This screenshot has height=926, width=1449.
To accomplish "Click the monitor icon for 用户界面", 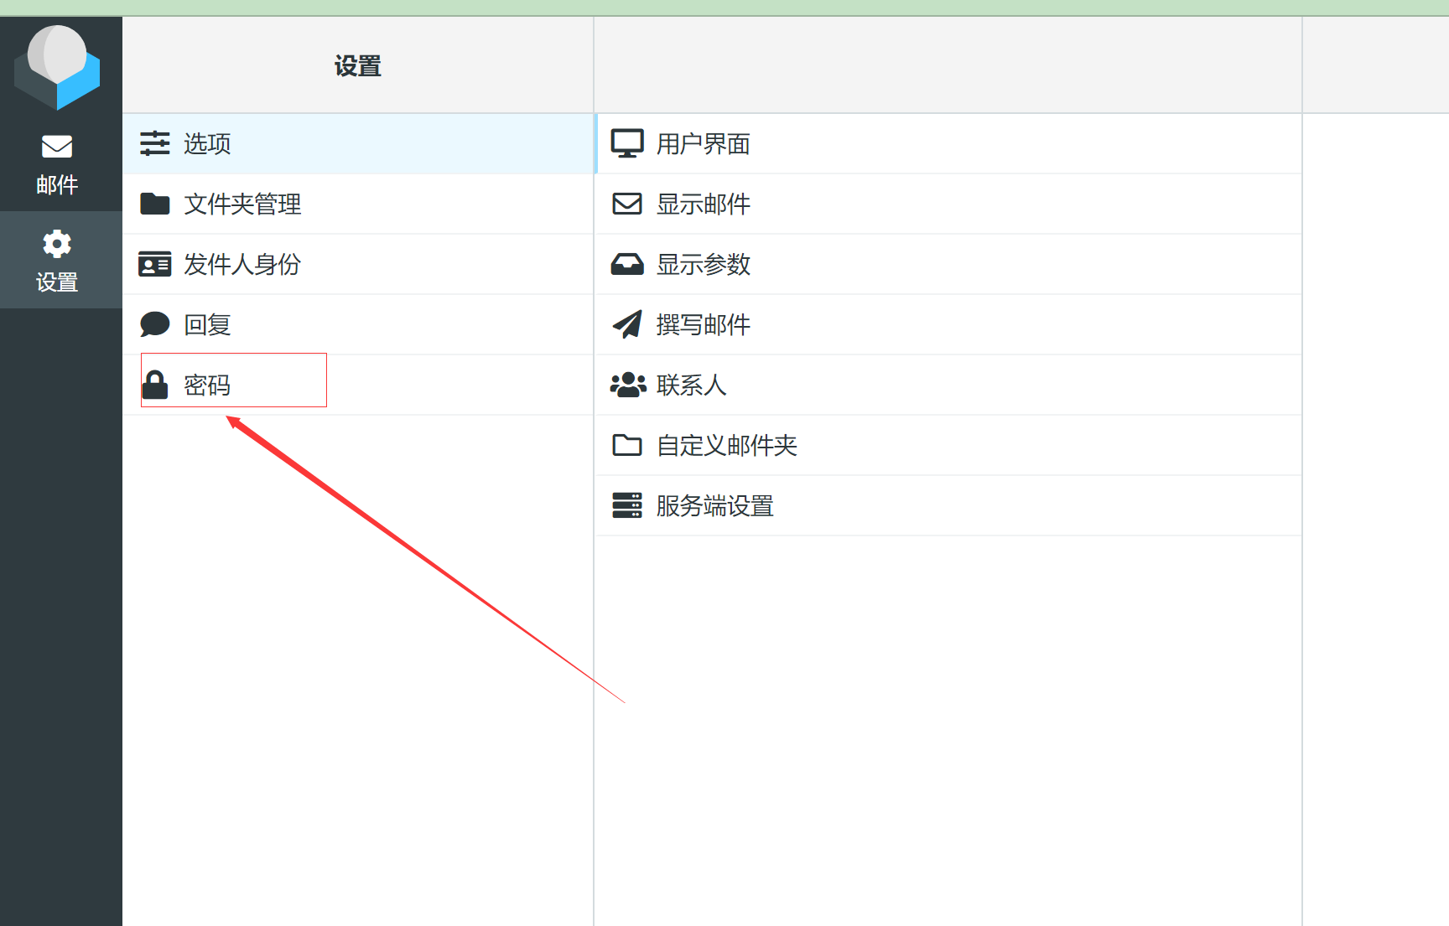I will (x=627, y=143).
